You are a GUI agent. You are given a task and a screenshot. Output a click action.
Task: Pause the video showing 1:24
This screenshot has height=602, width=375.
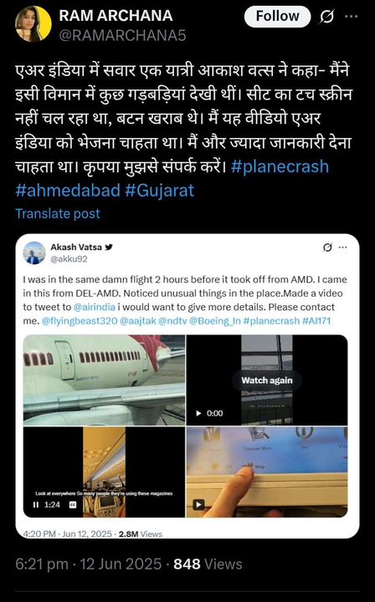[x=36, y=504]
